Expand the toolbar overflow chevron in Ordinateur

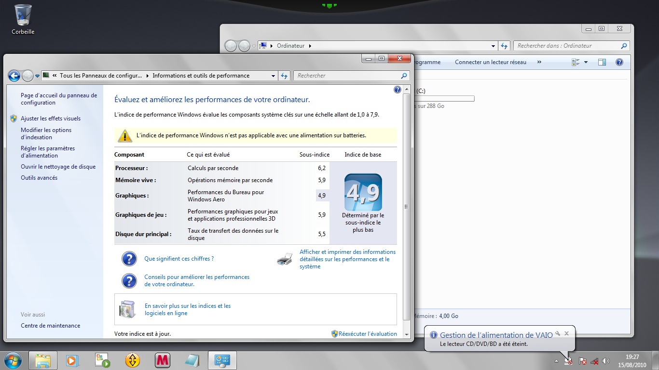[539, 62]
